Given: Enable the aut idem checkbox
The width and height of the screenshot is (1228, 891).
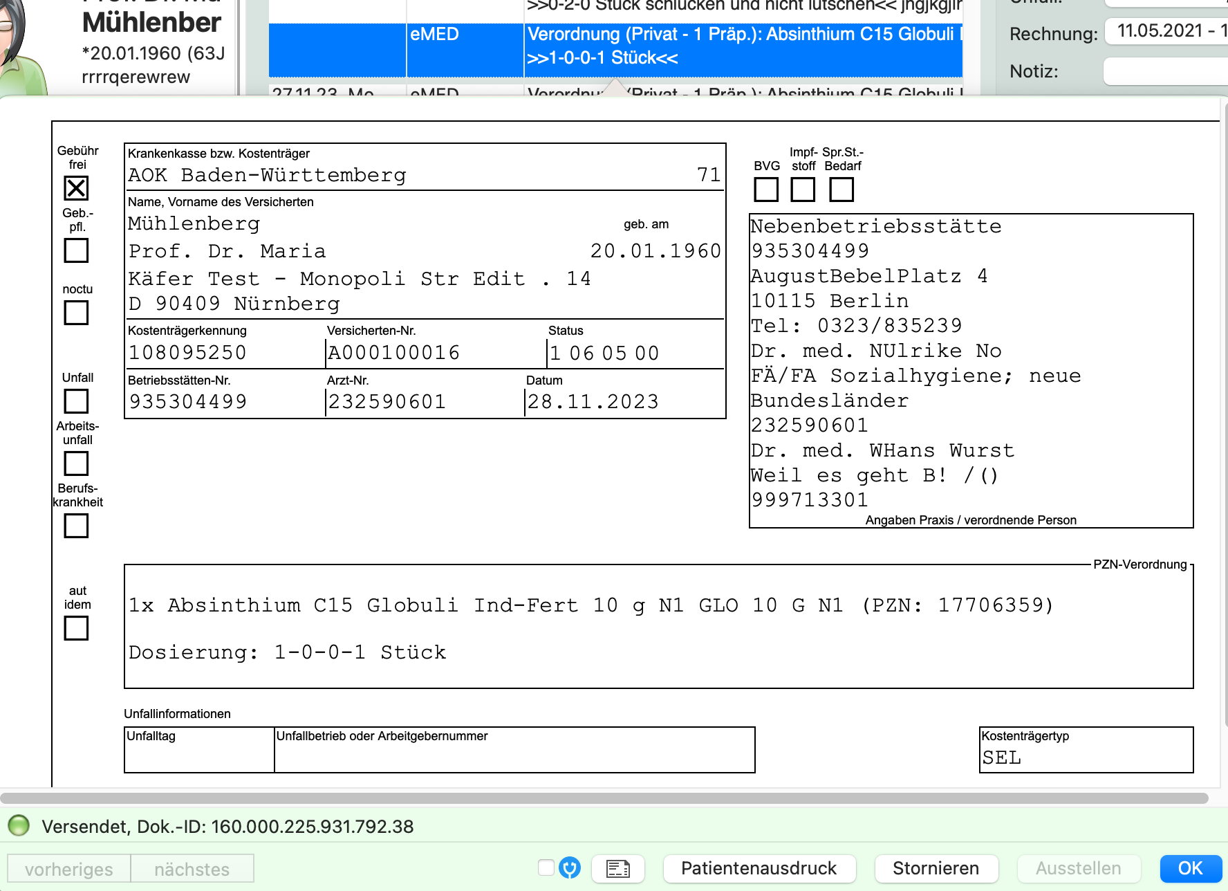Looking at the screenshot, I should coord(76,628).
